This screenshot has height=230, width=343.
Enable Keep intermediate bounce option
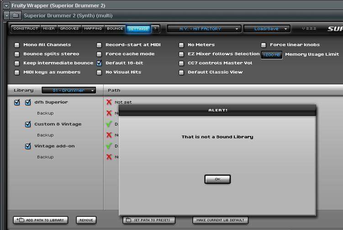click(x=17, y=63)
